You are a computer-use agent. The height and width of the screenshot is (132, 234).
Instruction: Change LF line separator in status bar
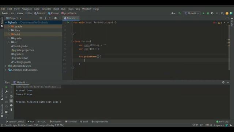point(201,125)
